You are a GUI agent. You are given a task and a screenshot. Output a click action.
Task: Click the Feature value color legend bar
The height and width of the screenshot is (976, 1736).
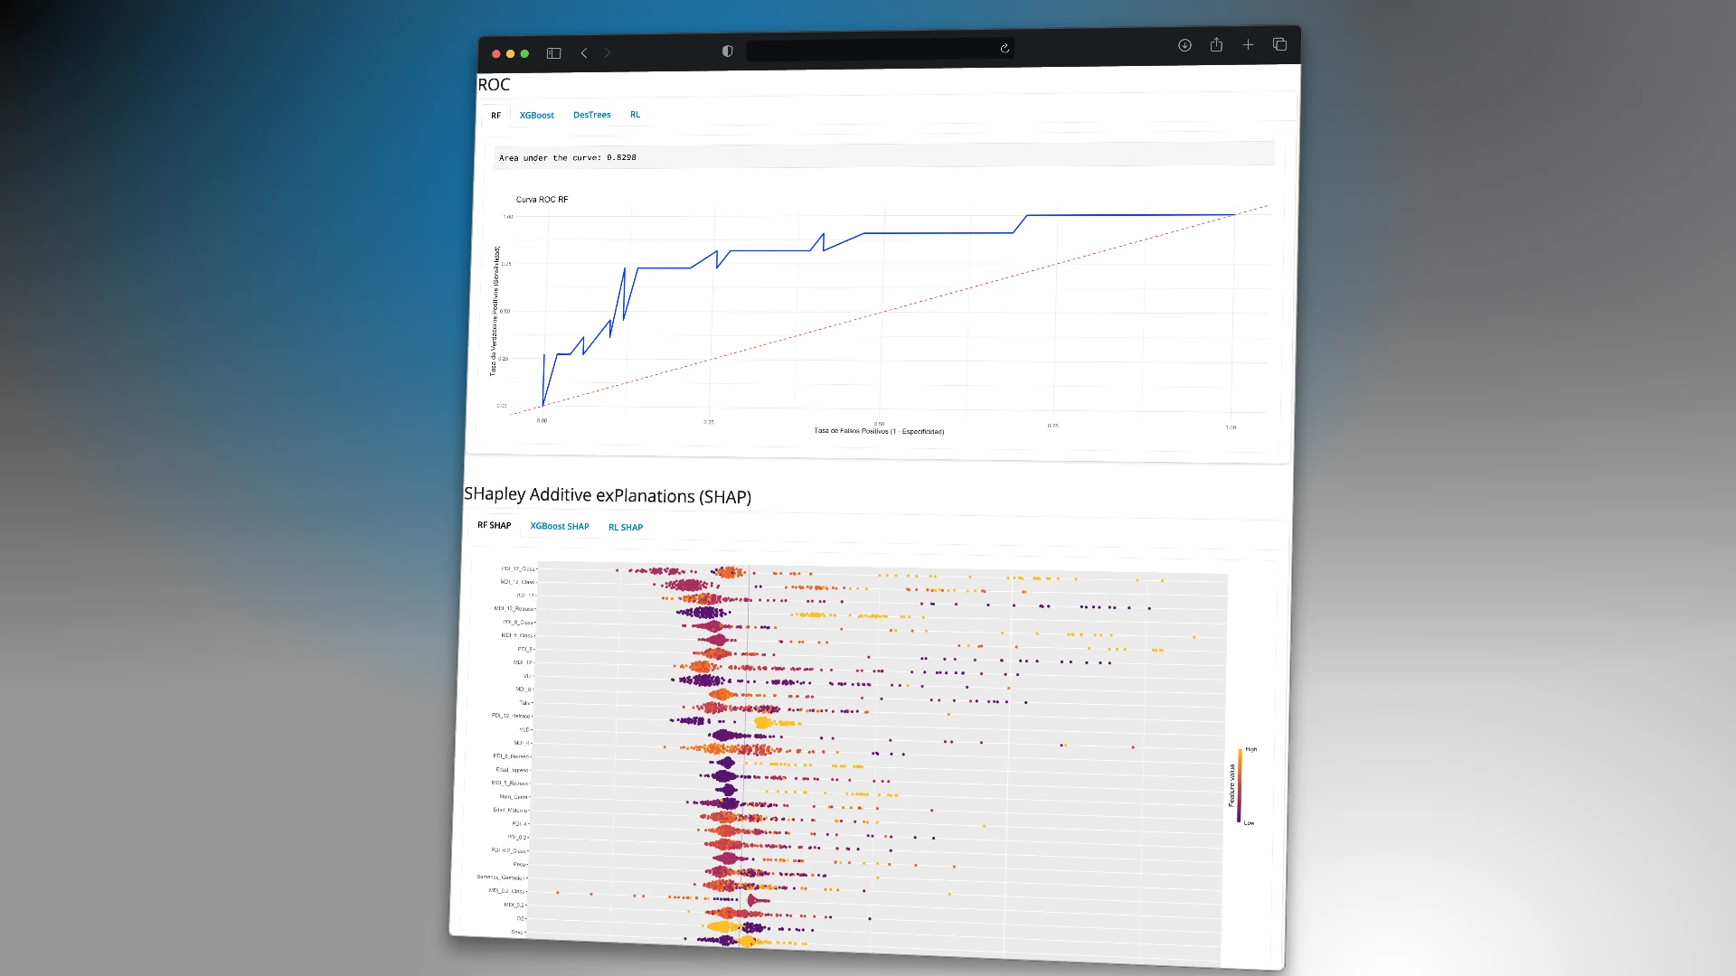1240,785
